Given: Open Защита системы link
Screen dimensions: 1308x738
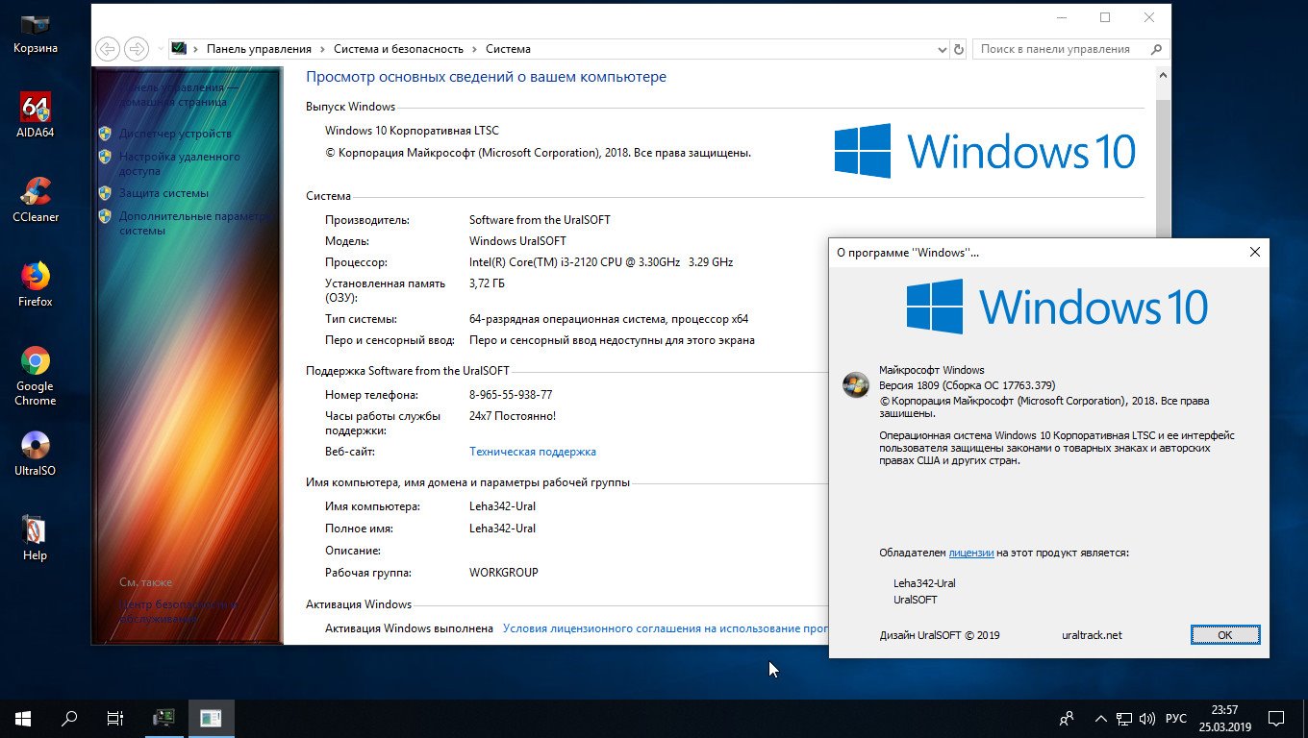Looking at the screenshot, I should click(x=163, y=193).
